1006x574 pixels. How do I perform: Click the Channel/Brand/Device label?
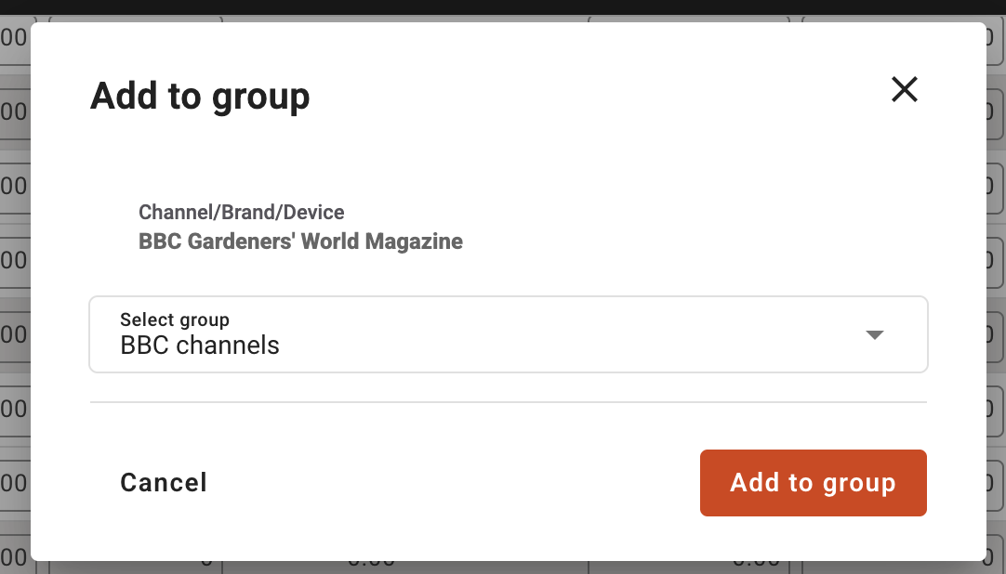[241, 212]
